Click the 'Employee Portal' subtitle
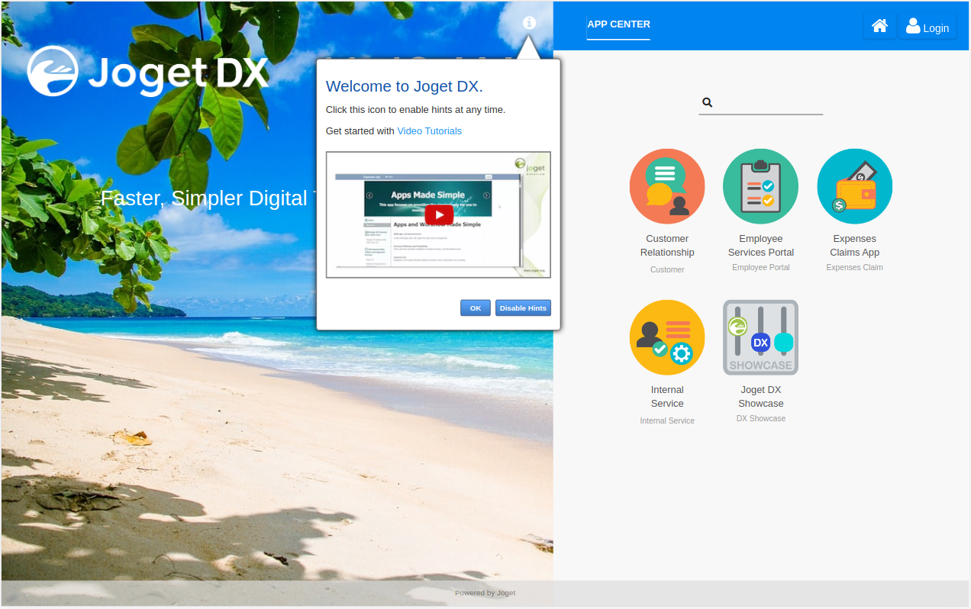The height and width of the screenshot is (609, 971). coord(760,267)
